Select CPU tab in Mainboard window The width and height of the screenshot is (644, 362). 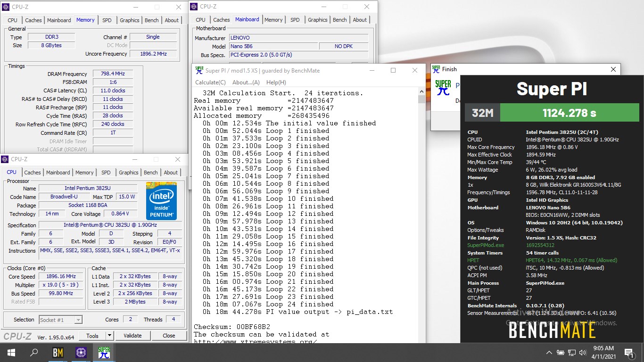(x=201, y=20)
